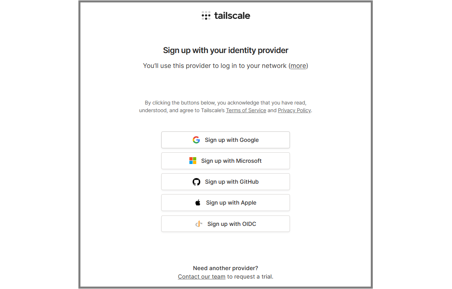Image resolution: width=452 pixels, height=289 pixels.
Task: Click the acknowledgment paragraph about agreeing to terms
Action: tap(226, 107)
